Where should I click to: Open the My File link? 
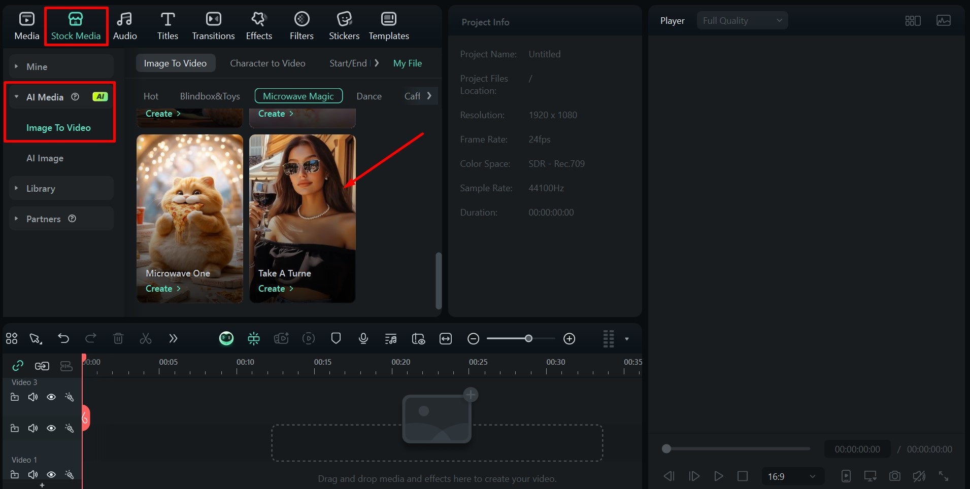coord(407,63)
